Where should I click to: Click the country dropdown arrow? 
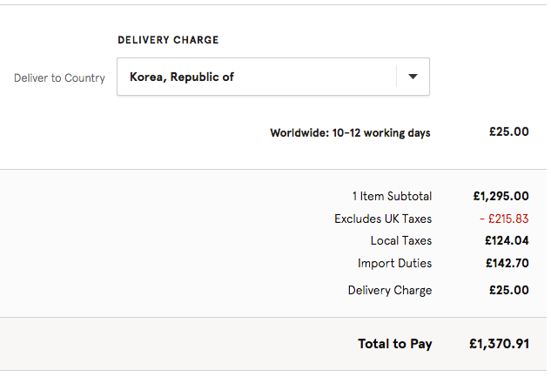413,77
